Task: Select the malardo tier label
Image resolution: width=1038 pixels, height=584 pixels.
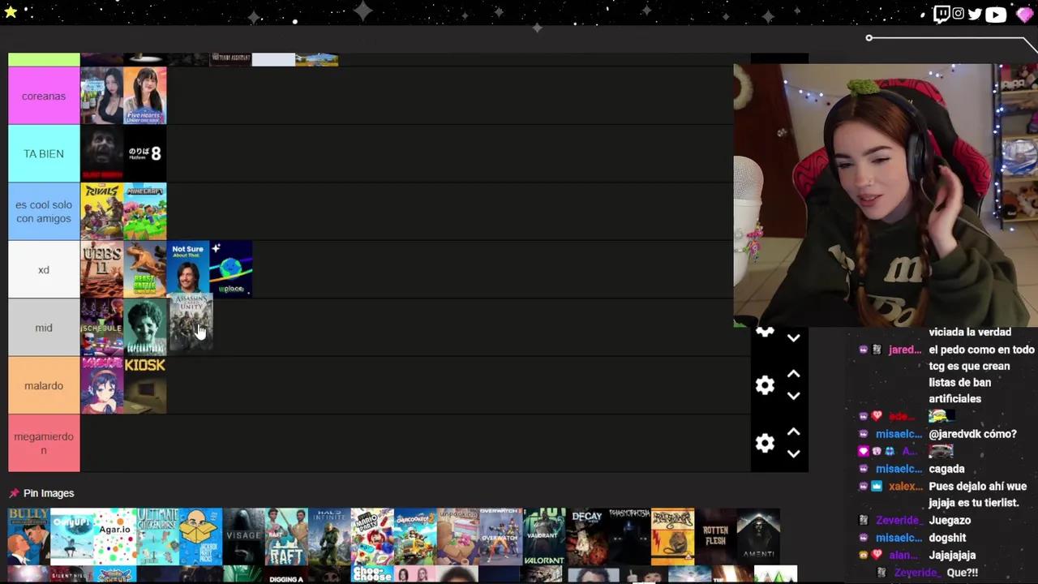Action: coord(44,385)
